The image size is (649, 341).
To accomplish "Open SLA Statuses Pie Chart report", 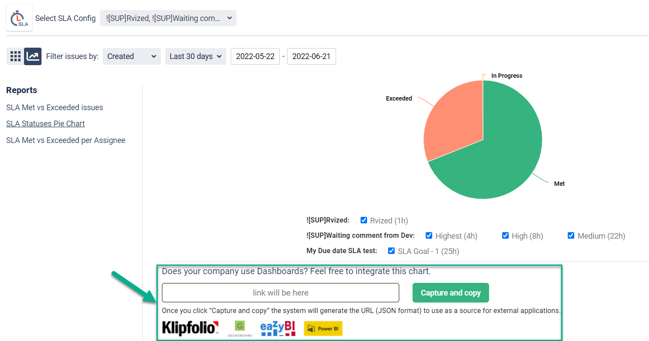I will coord(45,124).
